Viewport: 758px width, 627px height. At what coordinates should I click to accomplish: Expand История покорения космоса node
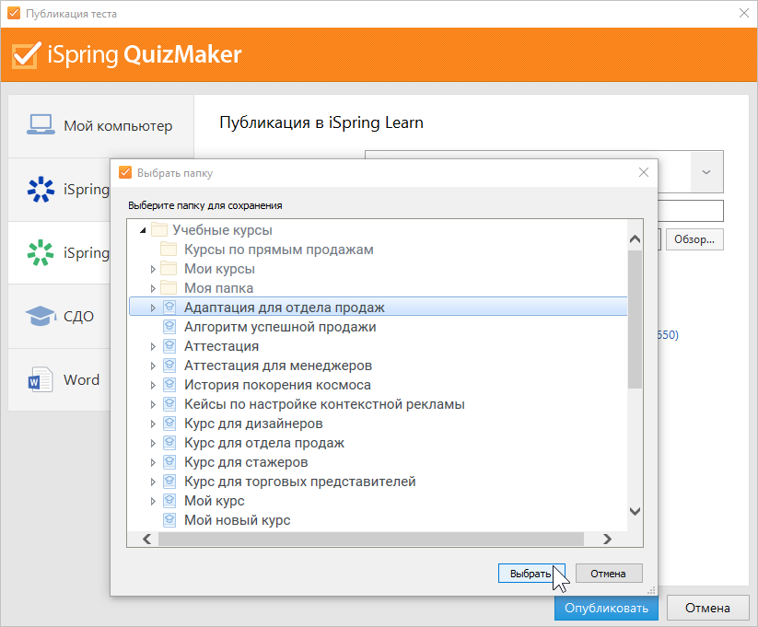[153, 385]
